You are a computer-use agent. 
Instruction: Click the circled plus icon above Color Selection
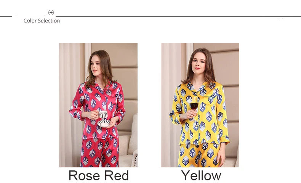point(51,13)
